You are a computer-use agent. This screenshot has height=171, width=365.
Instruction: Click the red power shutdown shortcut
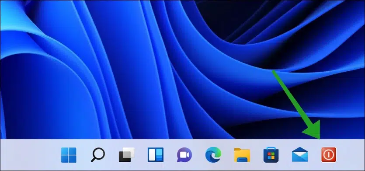(329, 155)
